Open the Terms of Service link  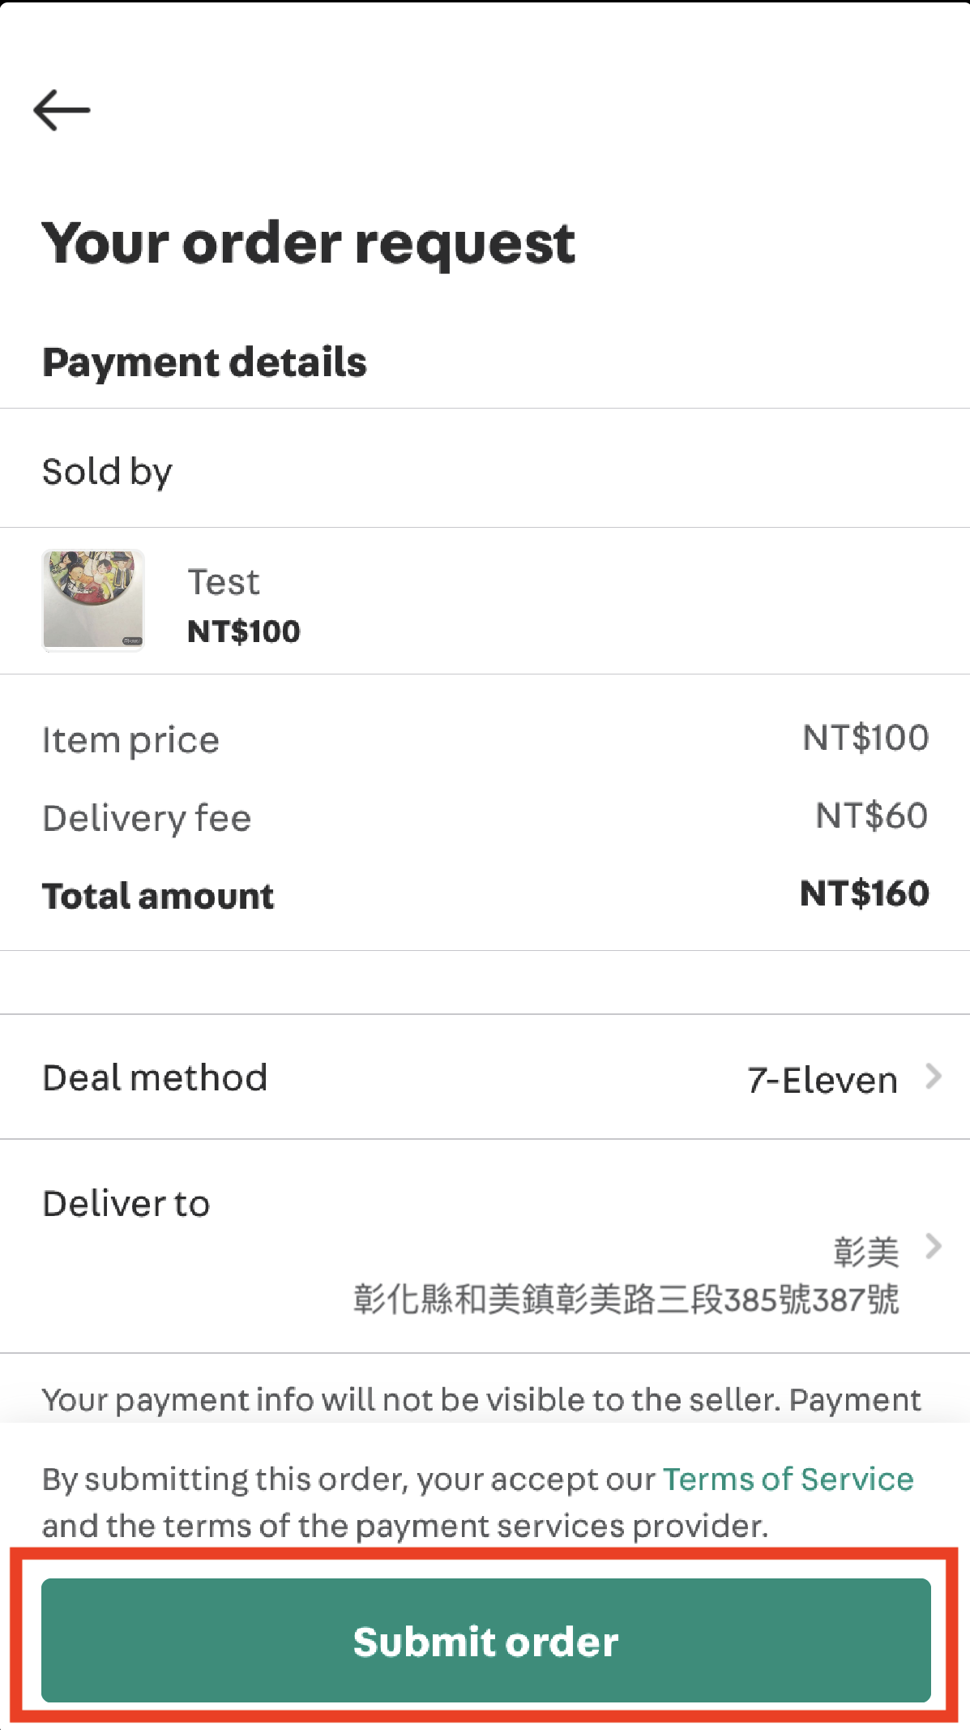(x=788, y=1479)
